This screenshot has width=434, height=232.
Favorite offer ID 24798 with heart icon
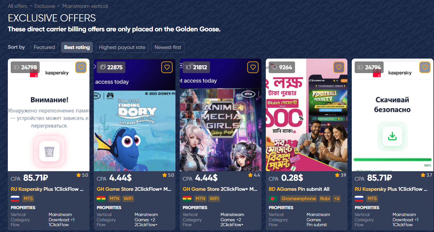click(x=81, y=67)
